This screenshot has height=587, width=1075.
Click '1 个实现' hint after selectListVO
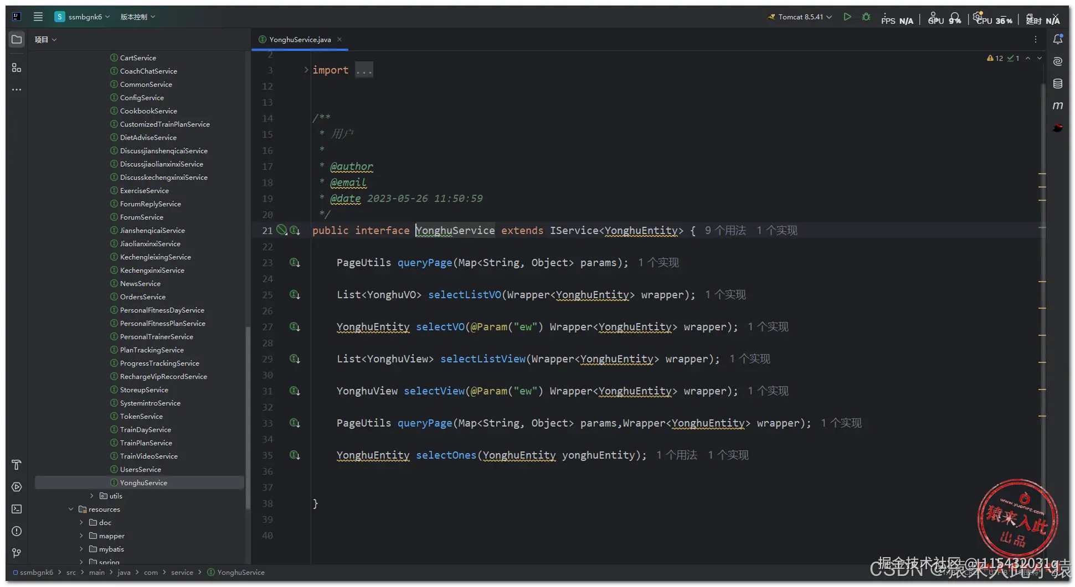726,294
